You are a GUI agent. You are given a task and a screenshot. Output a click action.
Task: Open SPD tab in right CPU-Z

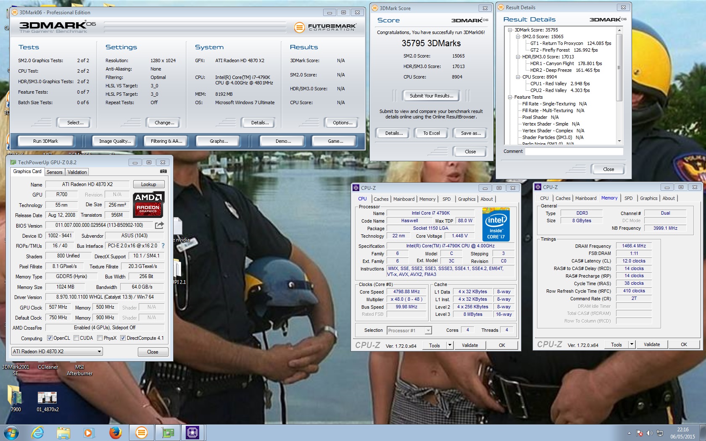(x=628, y=198)
